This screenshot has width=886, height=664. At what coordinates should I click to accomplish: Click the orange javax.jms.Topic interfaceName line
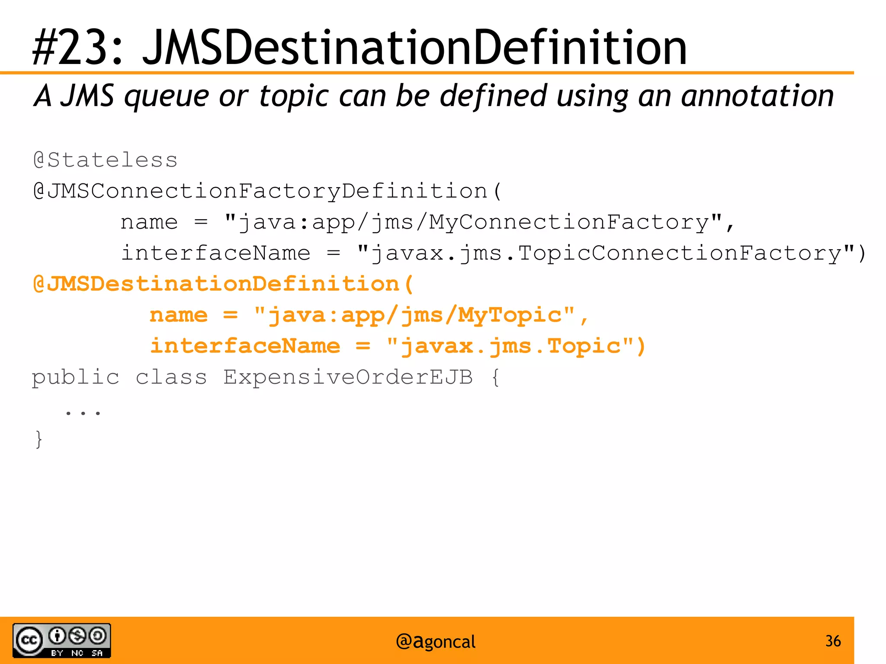[398, 346]
